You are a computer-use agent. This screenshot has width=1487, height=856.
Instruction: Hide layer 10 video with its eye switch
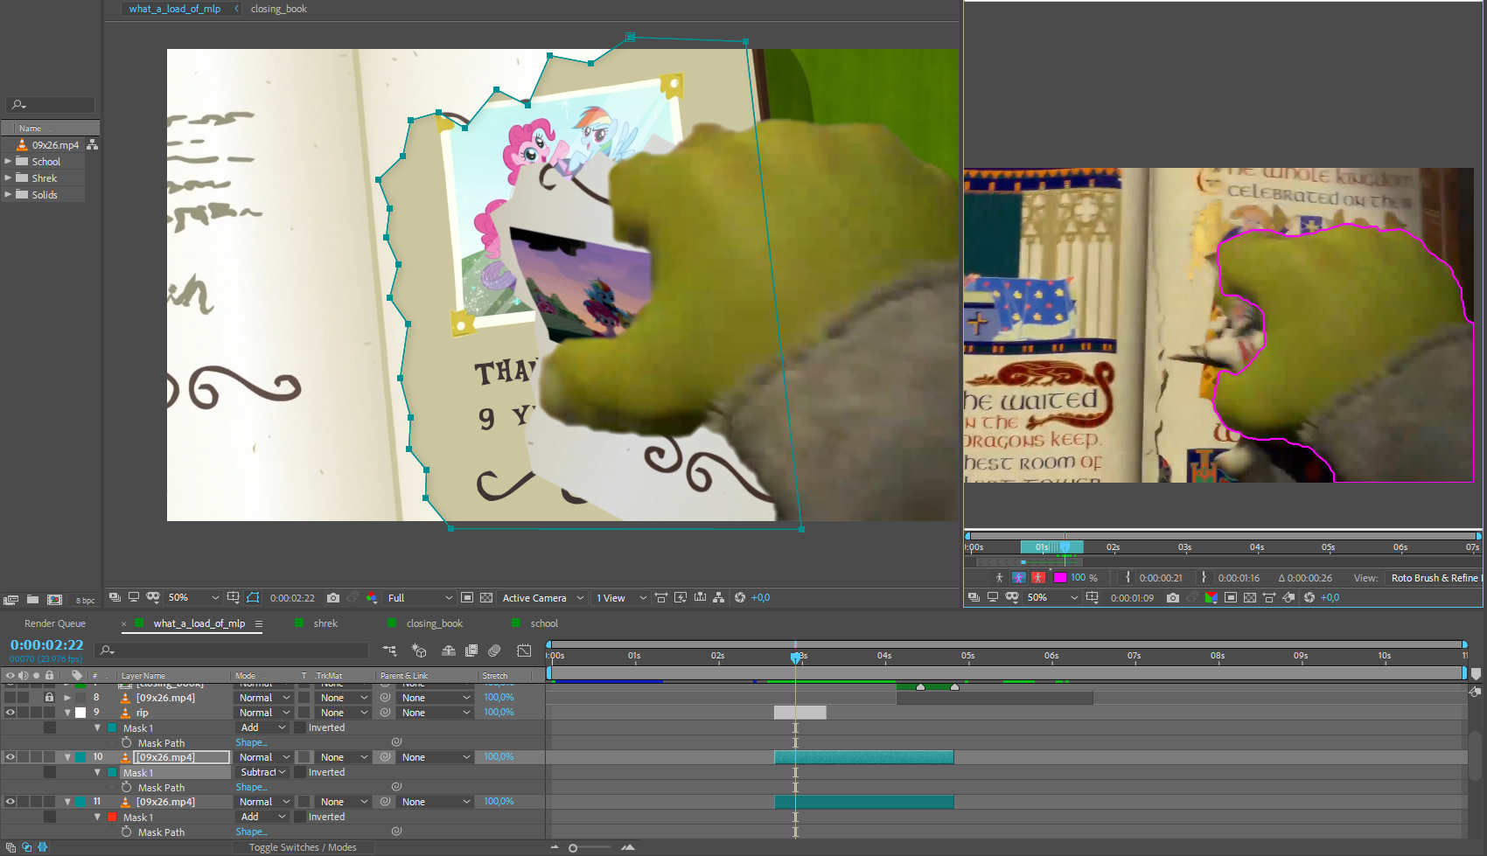pyautogui.click(x=10, y=757)
